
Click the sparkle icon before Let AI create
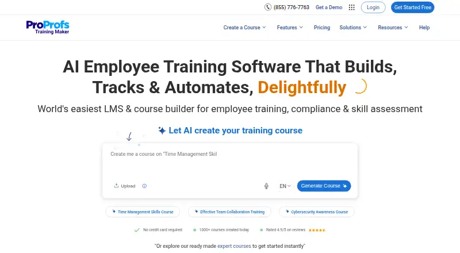[x=162, y=131]
